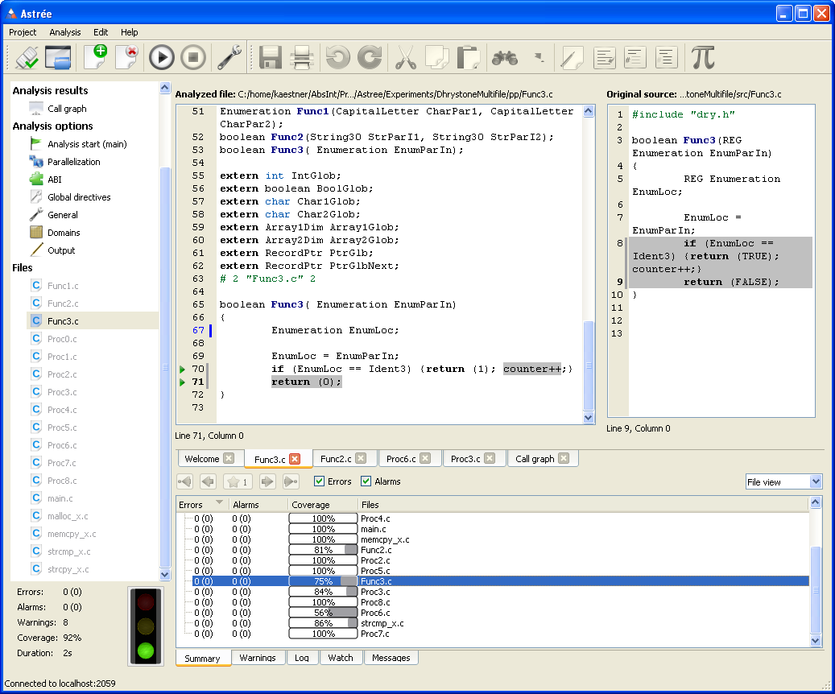This screenshot has width=835, height=694.
Task: Click the pi symbol toolbar icon
Action: tap(703, 57)
